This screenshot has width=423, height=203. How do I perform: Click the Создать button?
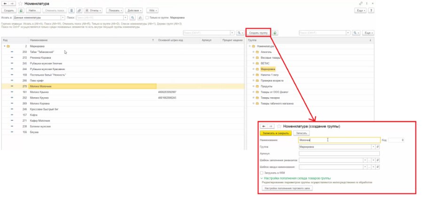coord(9,10)
